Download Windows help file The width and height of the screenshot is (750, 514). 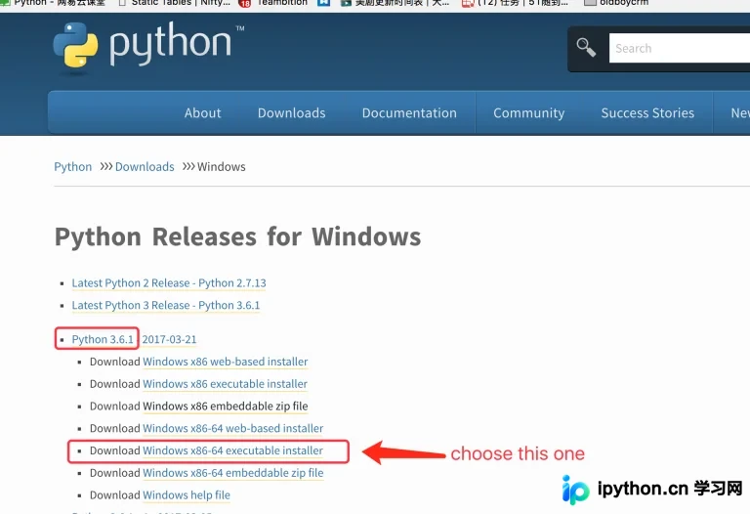coord(187,495)
